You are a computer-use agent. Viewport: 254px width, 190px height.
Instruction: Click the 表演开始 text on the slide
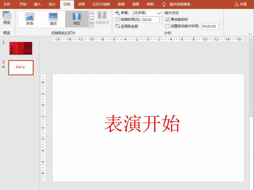(142, 124)
